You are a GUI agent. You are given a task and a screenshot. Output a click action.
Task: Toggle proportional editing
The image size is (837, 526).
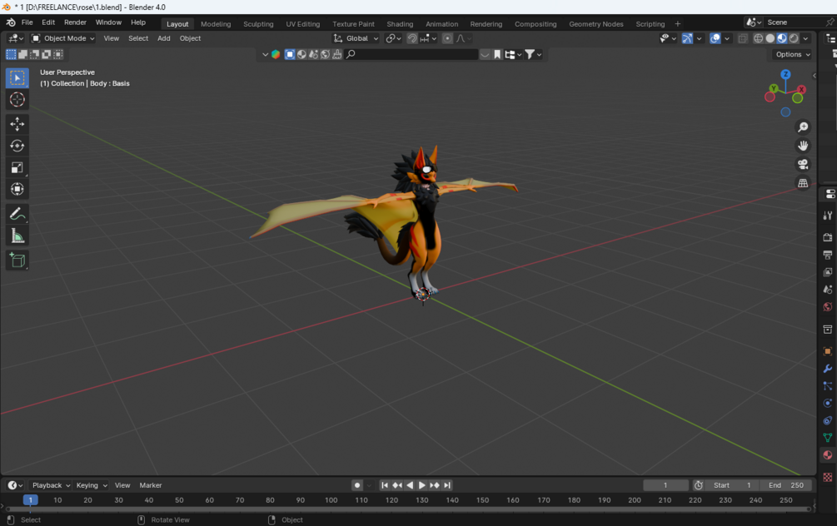447,38
